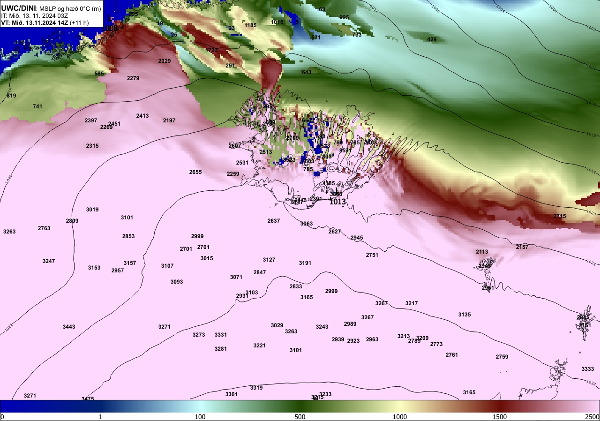Click the 3029 height value
Screen dimensions: 600x421
coord(277,325)
